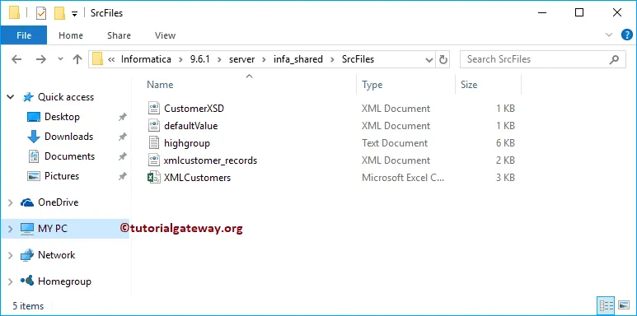Viewport: 637px width, 316px height.
Task: Click the Microsoft Excel C... type cell
Action: (x=403, y=178)
